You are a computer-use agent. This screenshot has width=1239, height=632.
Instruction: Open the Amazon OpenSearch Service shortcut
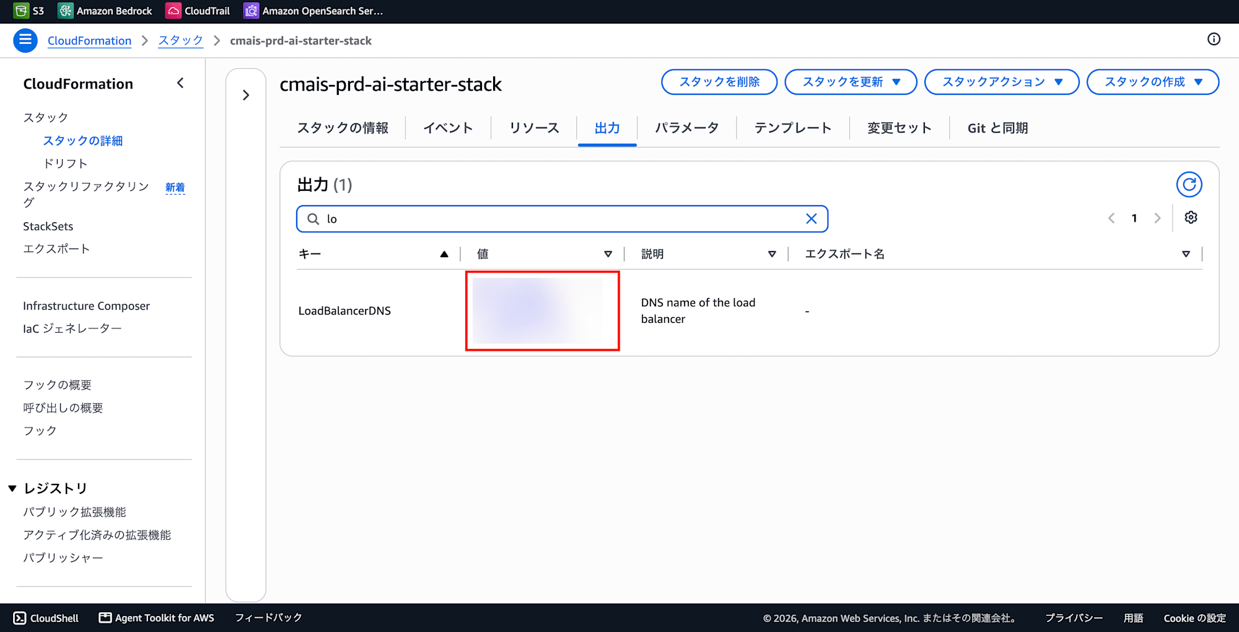(x=313, y=11)
